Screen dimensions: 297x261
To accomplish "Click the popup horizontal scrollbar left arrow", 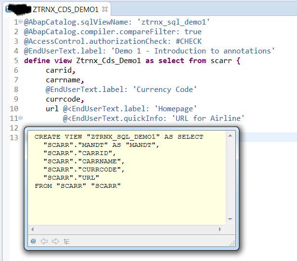I will [32, 229].
